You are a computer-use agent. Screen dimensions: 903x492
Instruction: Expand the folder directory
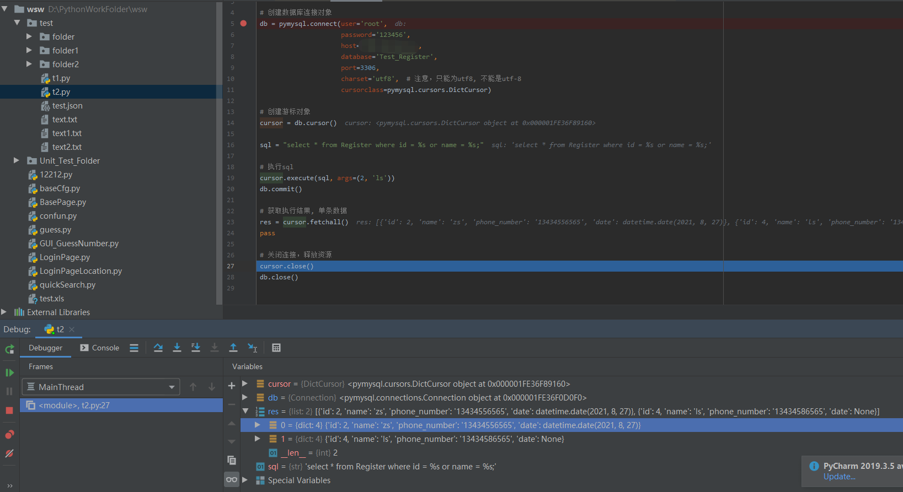pos(29,37)
